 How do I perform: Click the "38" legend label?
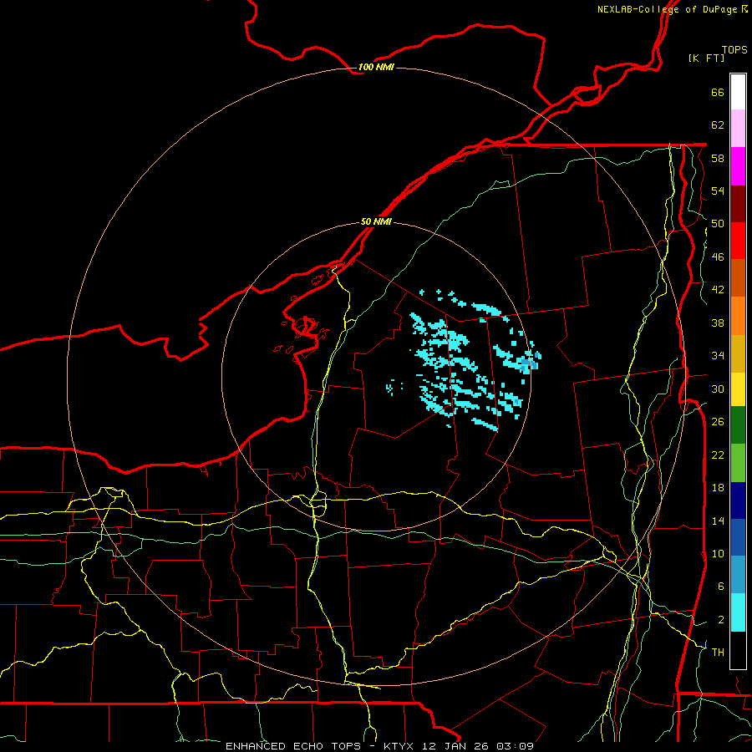pos(718,323)
